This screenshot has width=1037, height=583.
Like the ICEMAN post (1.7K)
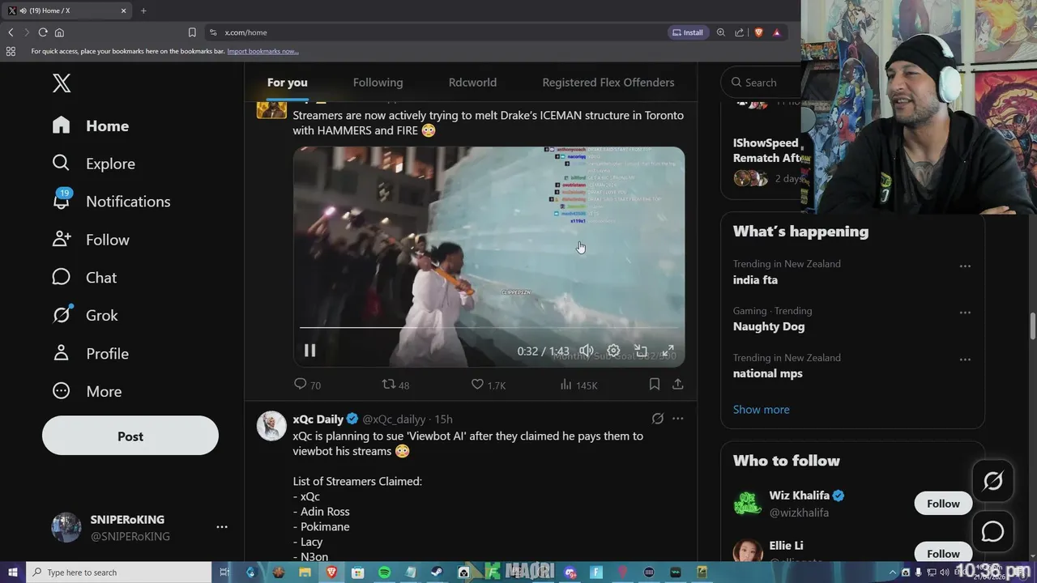[x=488, y=385]
